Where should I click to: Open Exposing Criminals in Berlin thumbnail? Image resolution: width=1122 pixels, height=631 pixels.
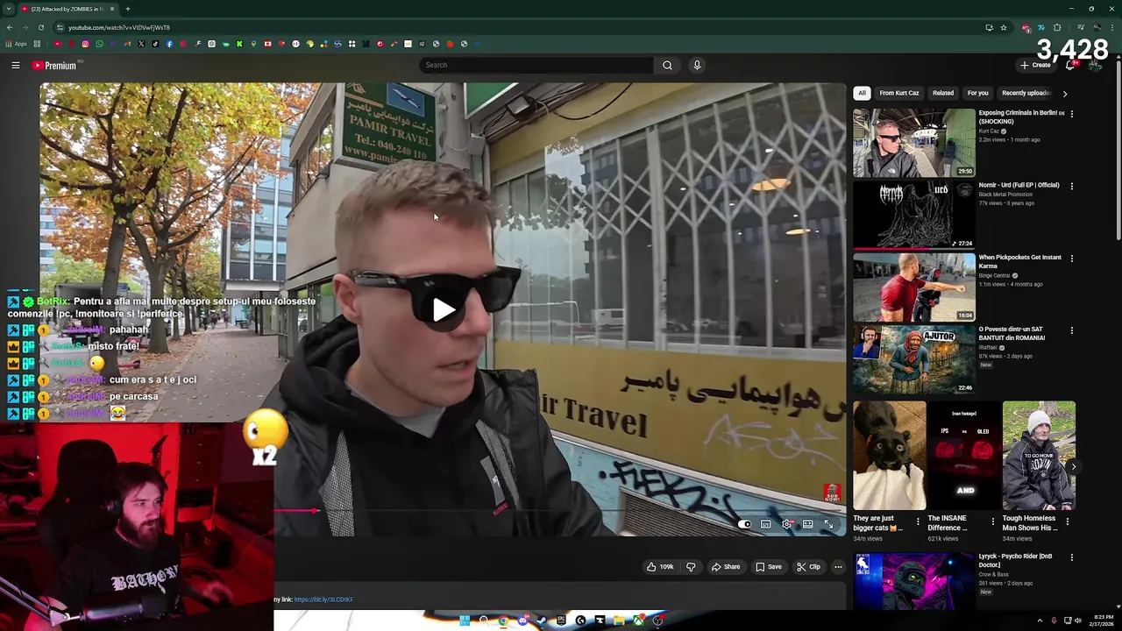[913, 143]
